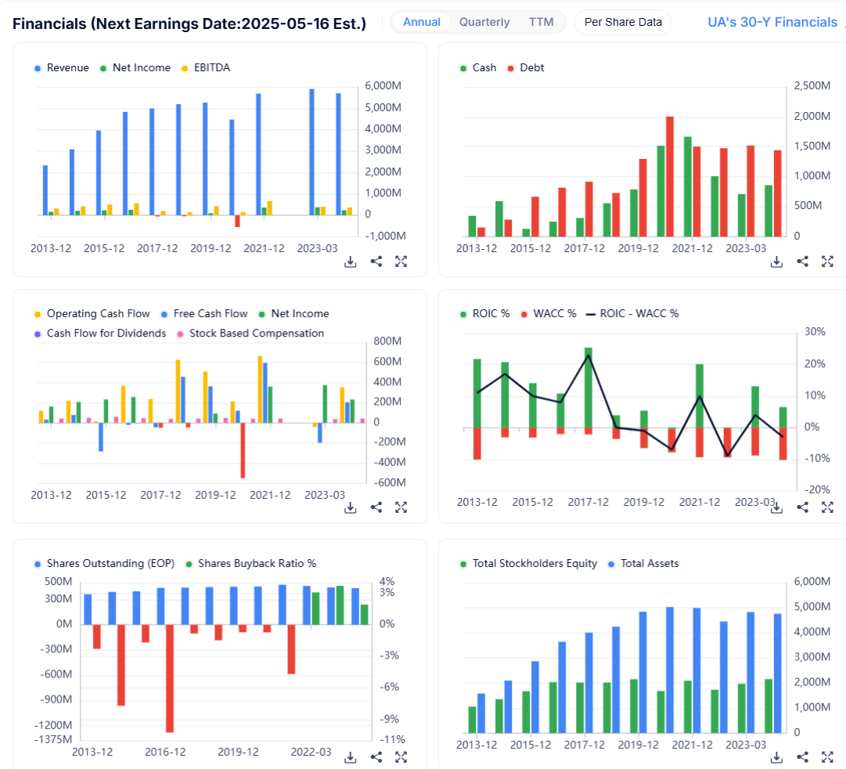Screen dimensions: 846x769
Task: Select the Annual period tab
Action: click(x=422, y=22)
